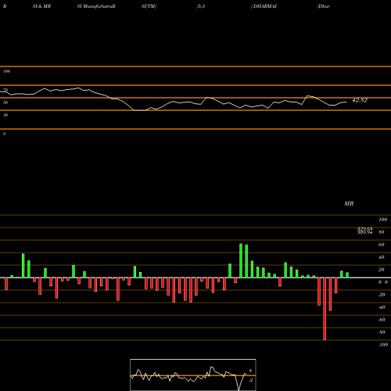This screenshot has width=391, height=391.
Task: Click the tallest red MR bar near -100
Action: [x=325, y=309]
